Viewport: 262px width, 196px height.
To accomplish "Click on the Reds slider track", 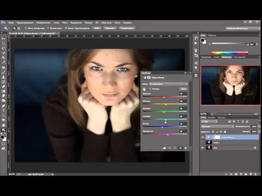I will 165,97.
